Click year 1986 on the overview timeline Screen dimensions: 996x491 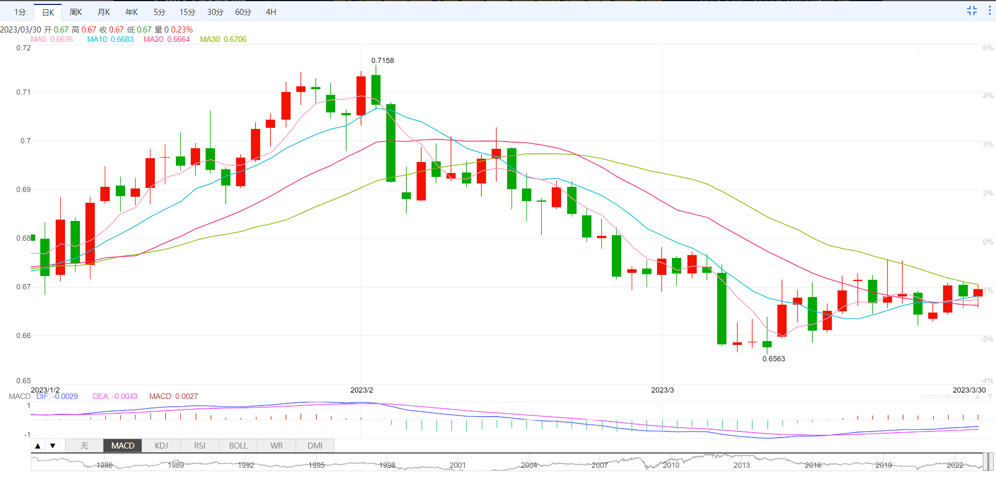104,465
